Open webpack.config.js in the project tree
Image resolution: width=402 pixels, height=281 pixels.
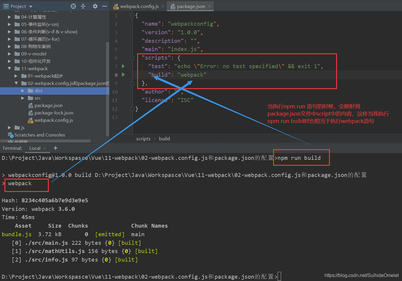[54, 120]
